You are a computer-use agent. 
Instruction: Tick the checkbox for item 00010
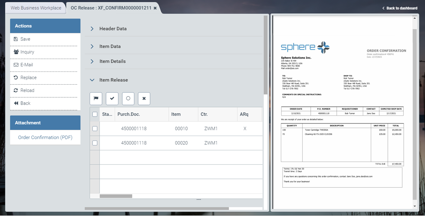(95, 129)
